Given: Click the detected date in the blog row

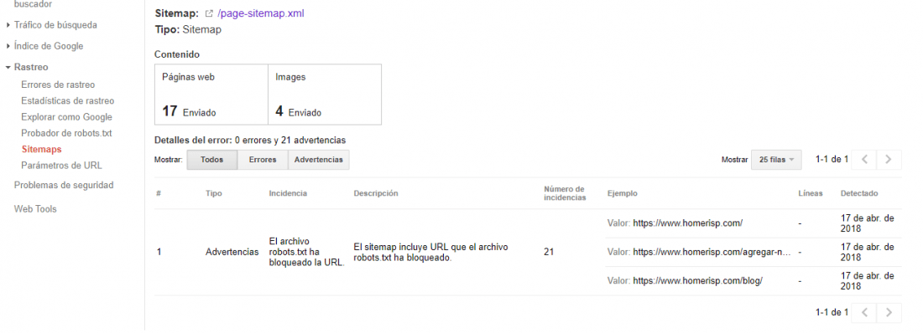Looking at the screenshot, I should [868, 281].
